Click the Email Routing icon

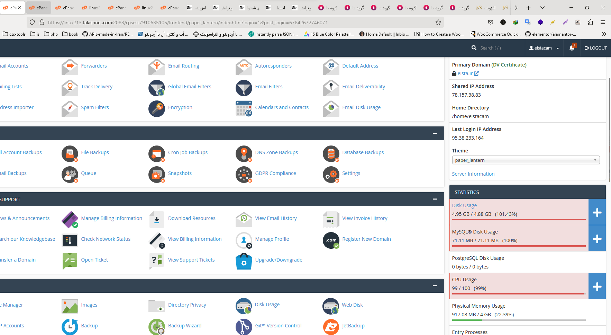click(157, 67)
